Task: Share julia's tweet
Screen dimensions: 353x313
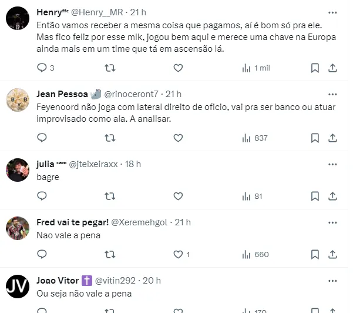Action: [x=332, y=196]
